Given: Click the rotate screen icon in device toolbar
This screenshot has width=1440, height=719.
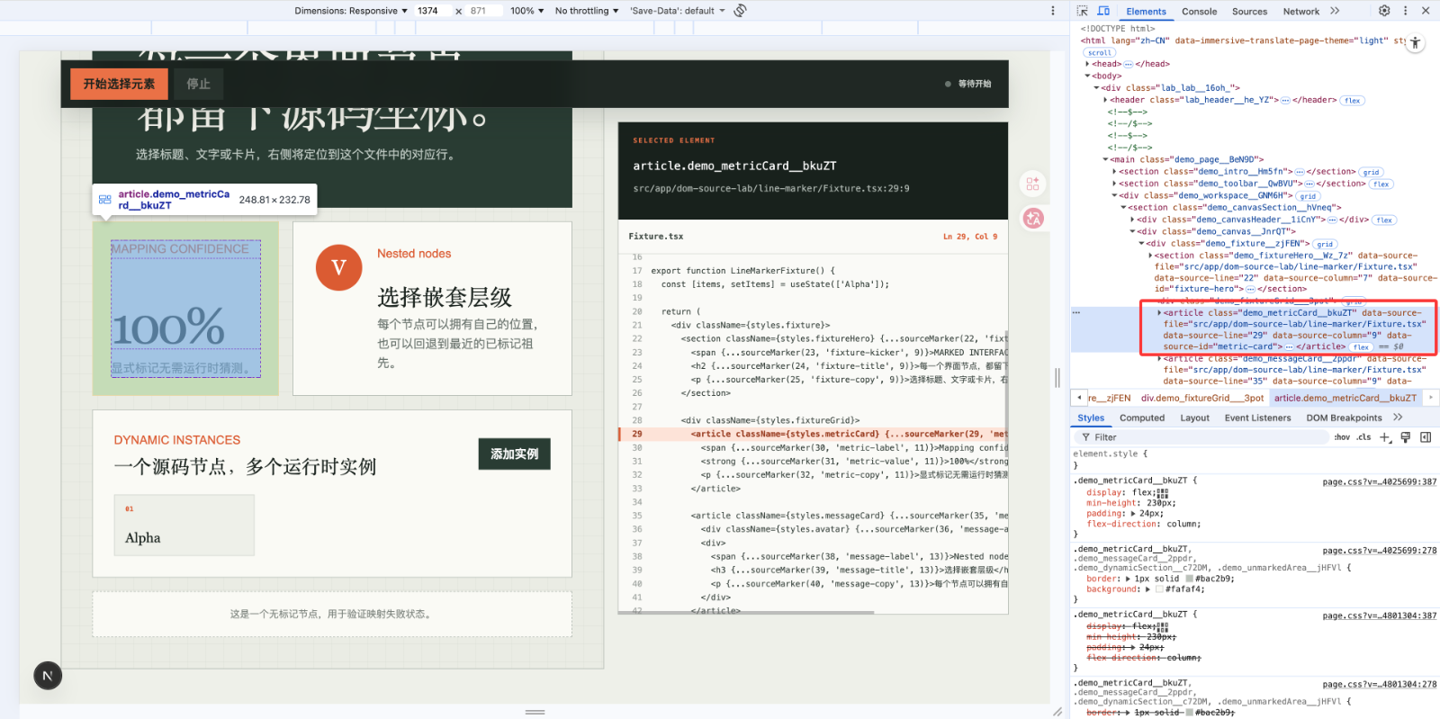Looking at the screenshot, I should 740,11.
